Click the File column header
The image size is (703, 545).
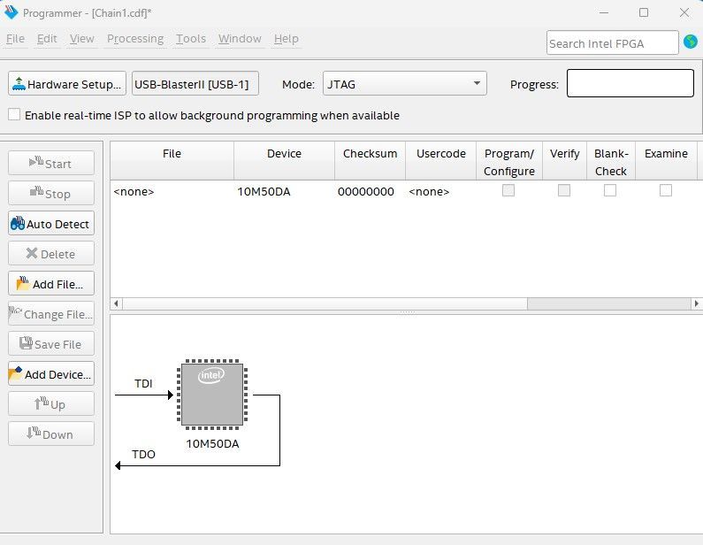pos(172,161)
